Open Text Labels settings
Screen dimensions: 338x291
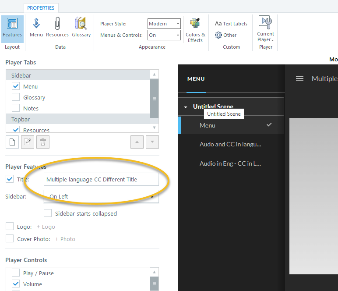click(x=231, y=24)
